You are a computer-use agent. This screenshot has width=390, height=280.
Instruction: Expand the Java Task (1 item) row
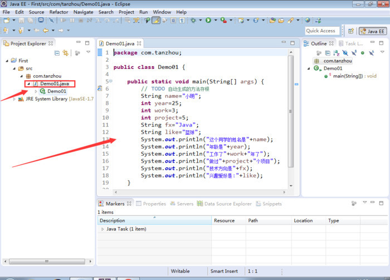point(103,229)
